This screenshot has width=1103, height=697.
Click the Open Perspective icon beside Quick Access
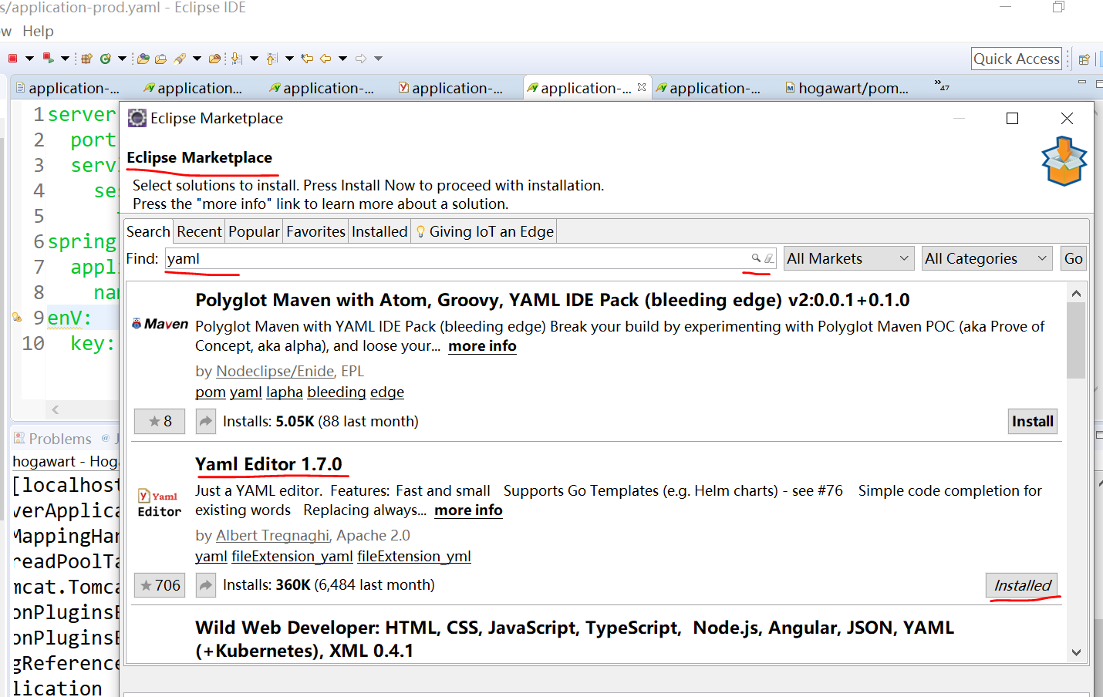(1084, 59)
